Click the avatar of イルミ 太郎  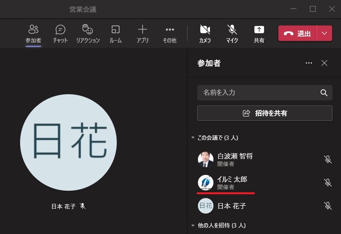206,183
